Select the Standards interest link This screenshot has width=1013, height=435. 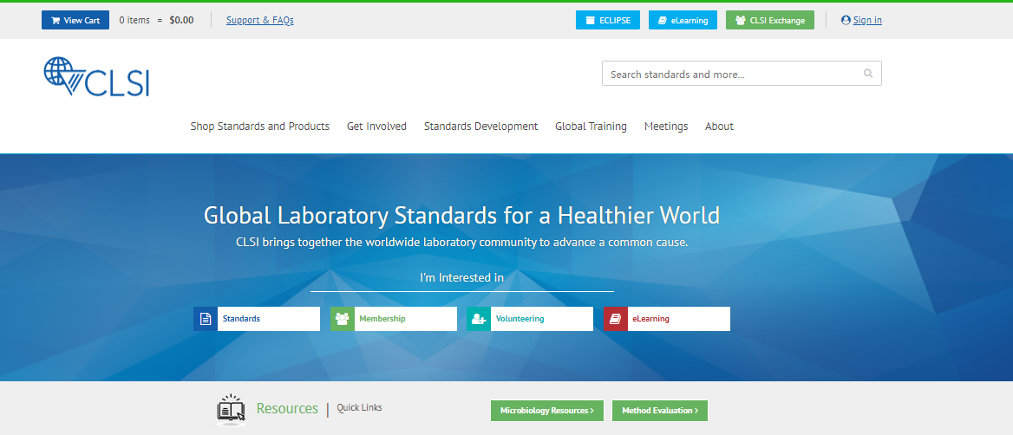click(x=257, y=319)
